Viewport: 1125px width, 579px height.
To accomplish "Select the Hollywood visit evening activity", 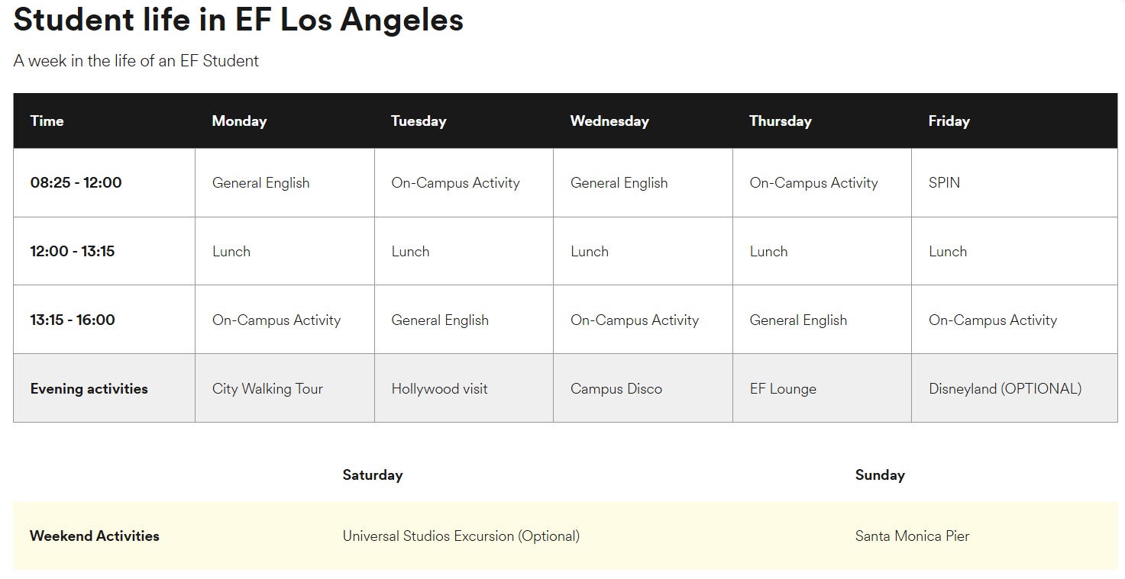I will (x=439, y=389).
